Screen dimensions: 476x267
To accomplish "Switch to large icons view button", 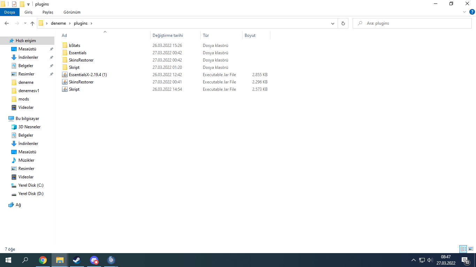I will (x=471, y=249).
